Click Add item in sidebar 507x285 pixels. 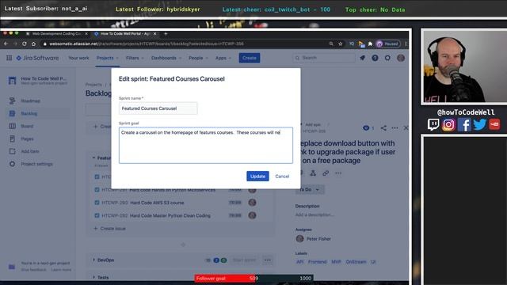[x=30, y=151]
